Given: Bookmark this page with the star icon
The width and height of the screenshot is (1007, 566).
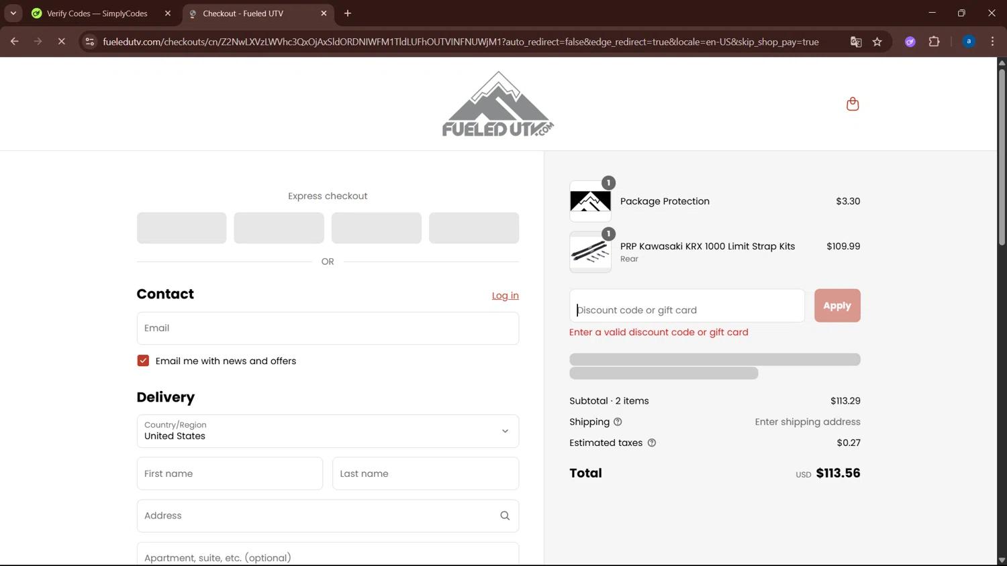Looking at the screenshot, I should (877, 42).
